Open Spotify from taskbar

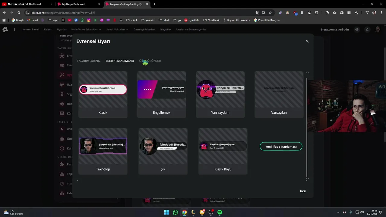[220, 212]
